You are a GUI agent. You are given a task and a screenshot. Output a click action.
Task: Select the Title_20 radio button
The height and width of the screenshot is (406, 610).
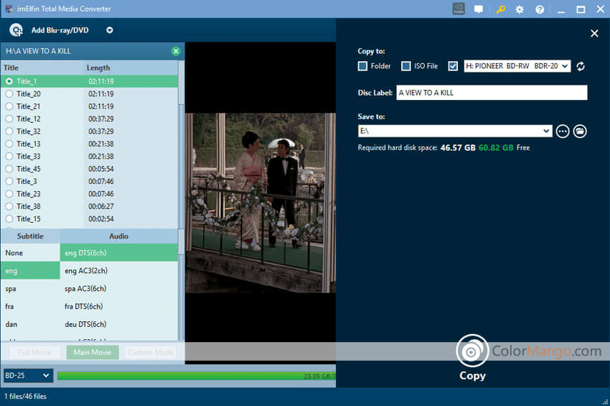click(x=9, y=94)
